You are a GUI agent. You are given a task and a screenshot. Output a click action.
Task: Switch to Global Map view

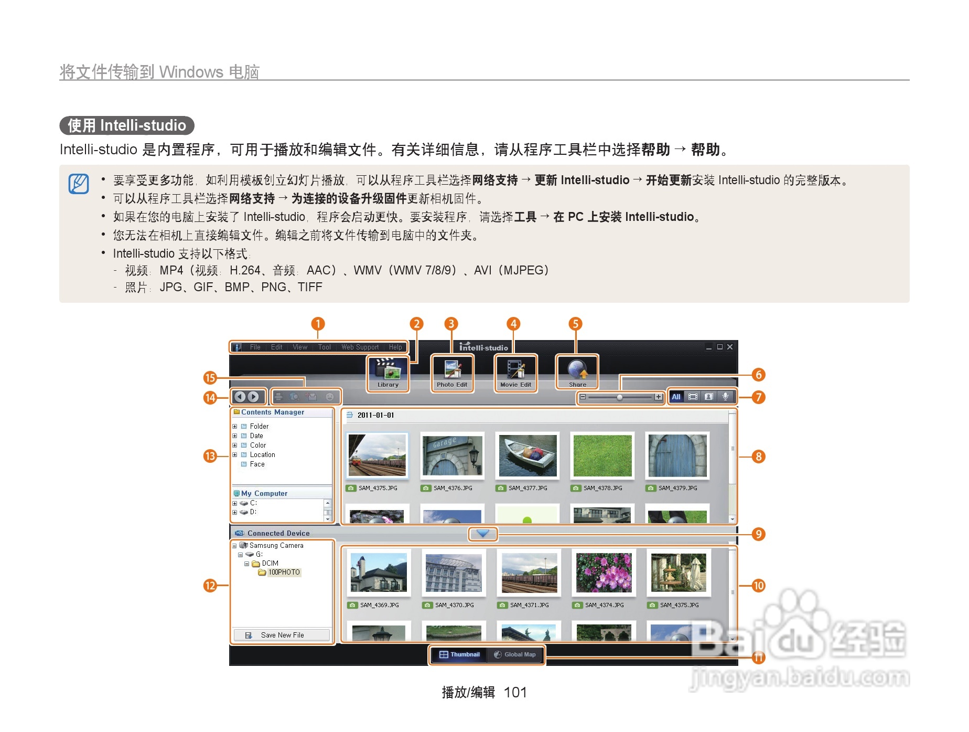pyautogui.click(x=515, y=654)
